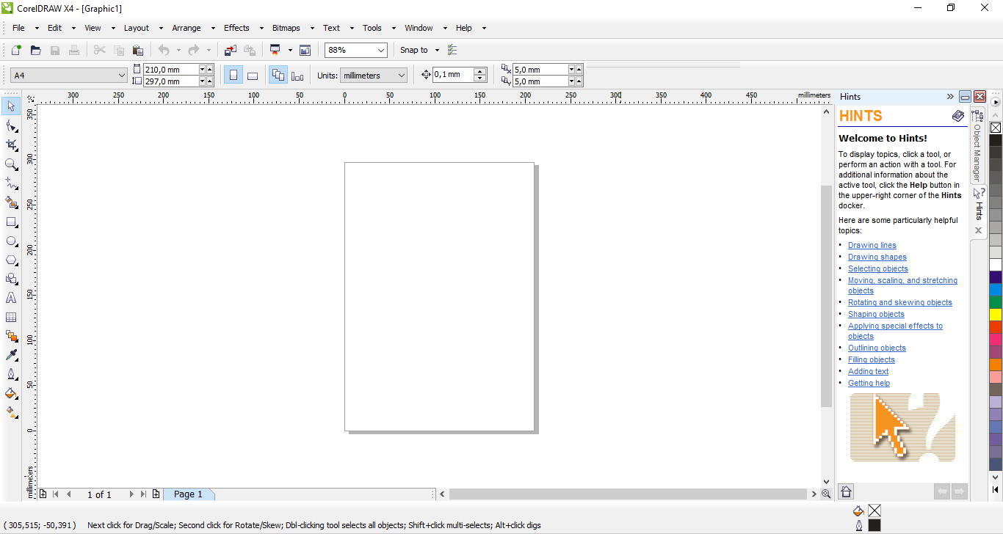This screenshot has width=1003, height=534.
Task: Select the Rectangle tool
Action: (11, 222)
